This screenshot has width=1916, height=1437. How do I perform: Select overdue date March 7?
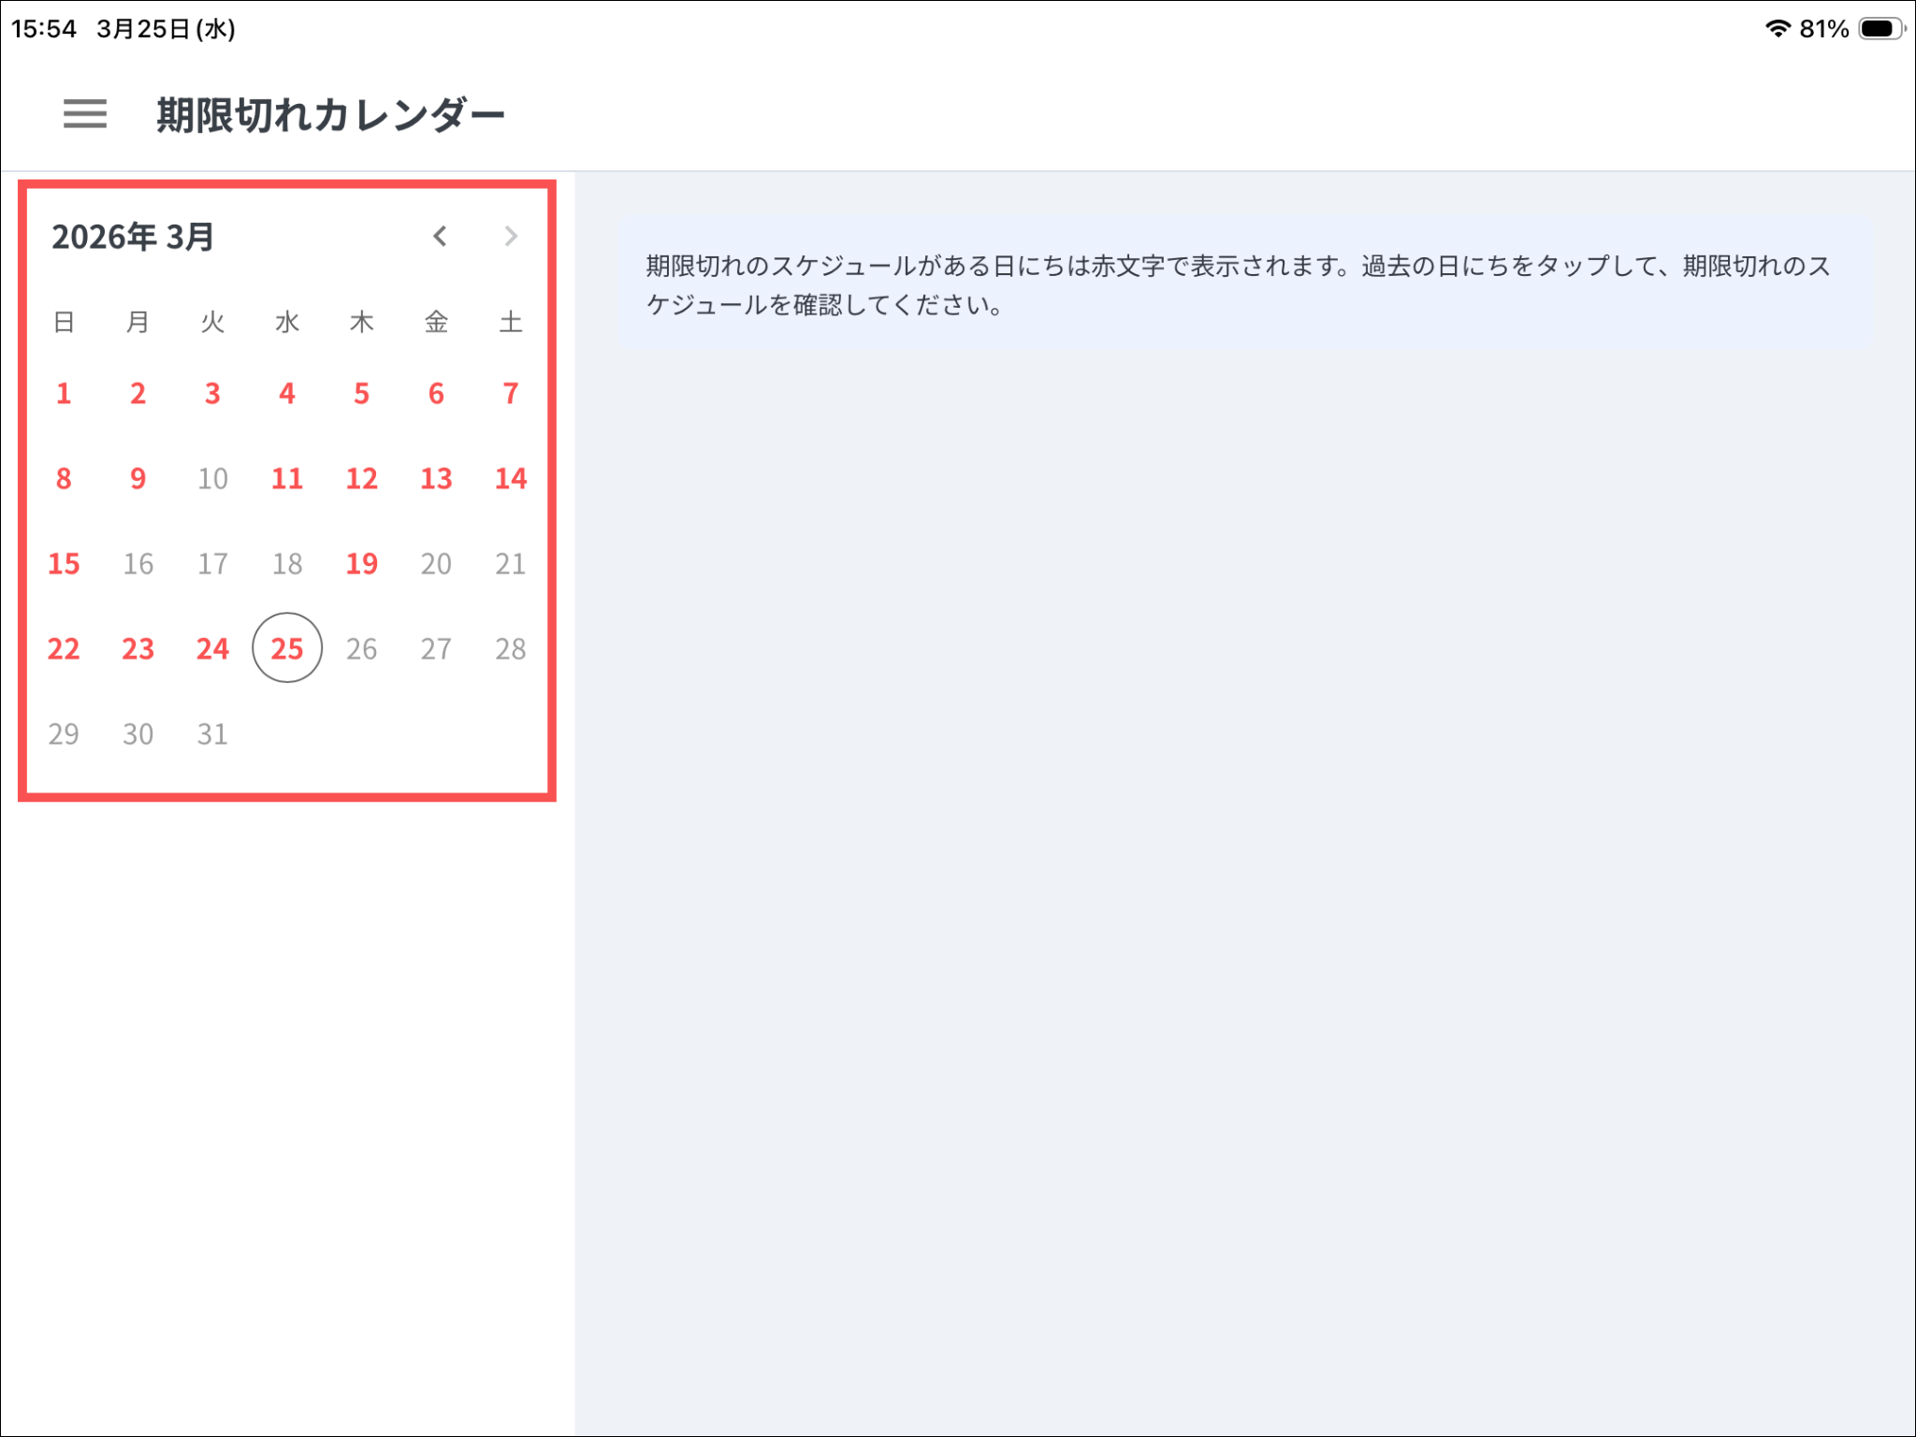point(511,394)
